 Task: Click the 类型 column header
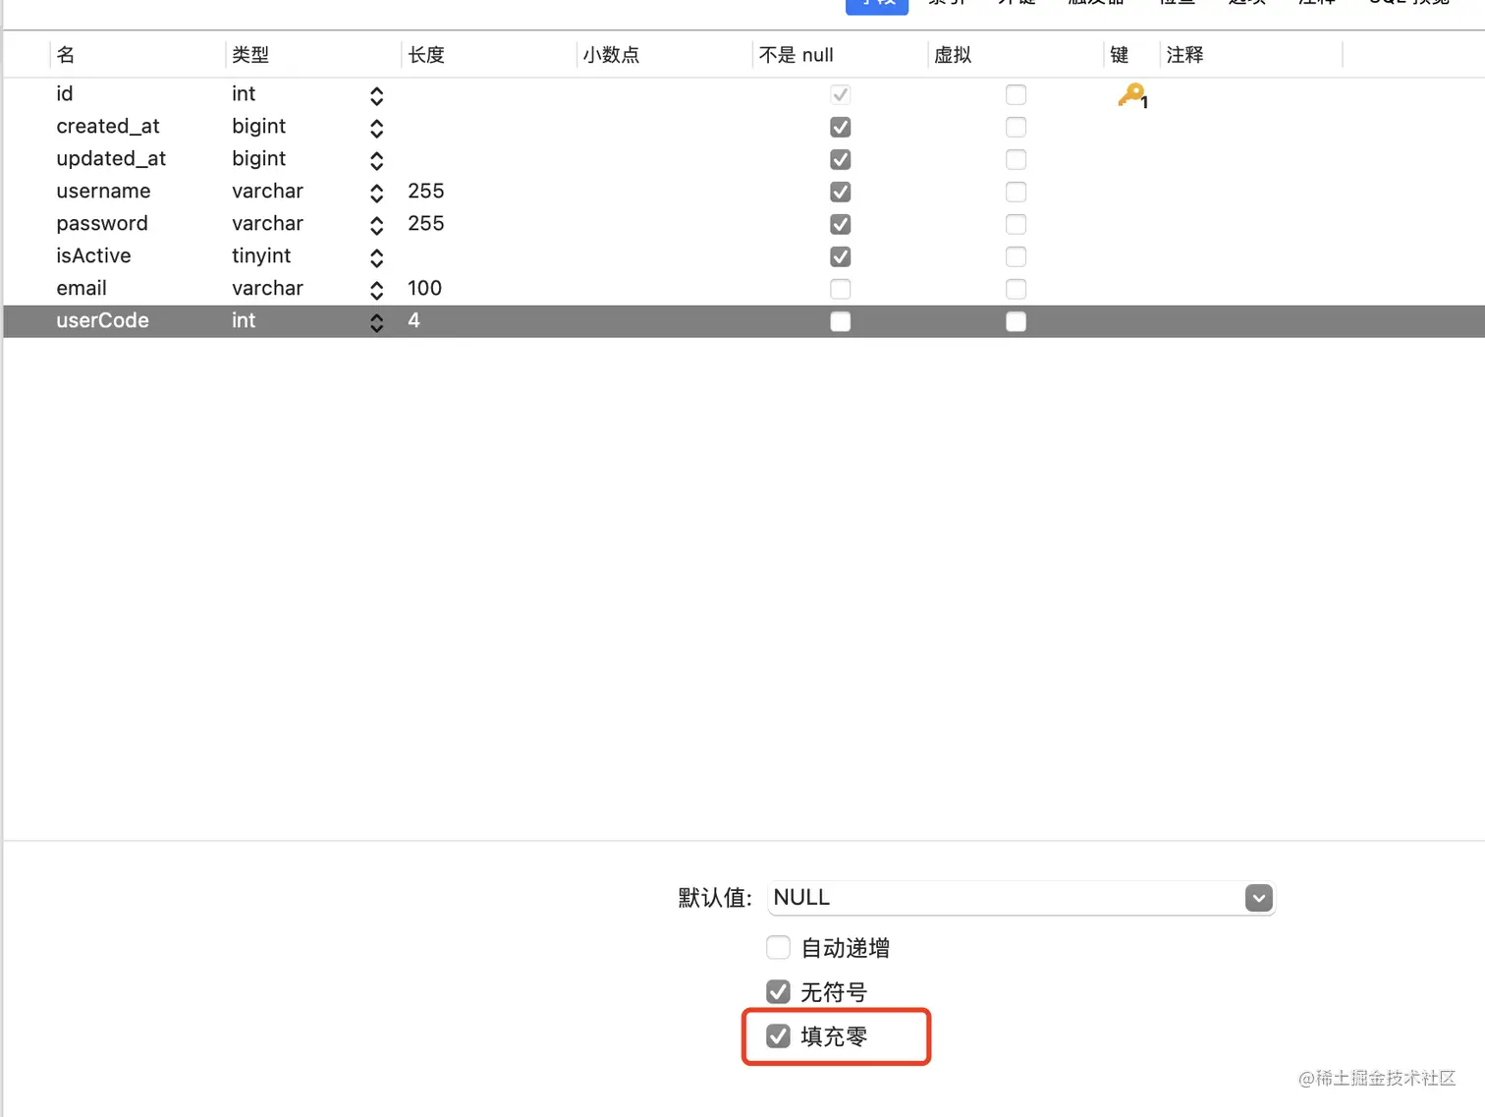click(250, 55)
